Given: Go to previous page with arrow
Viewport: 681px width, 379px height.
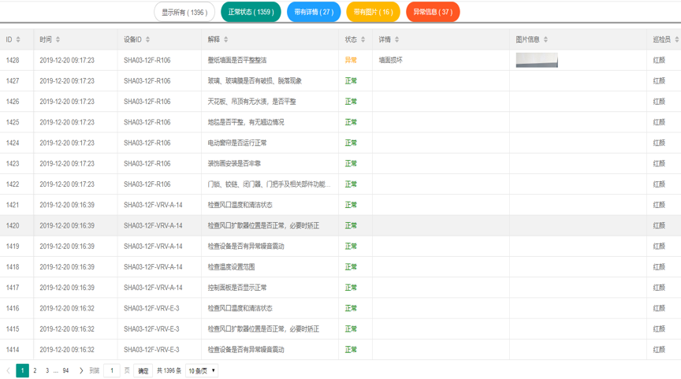Looking at the screenshot, I should coord(9,370).
